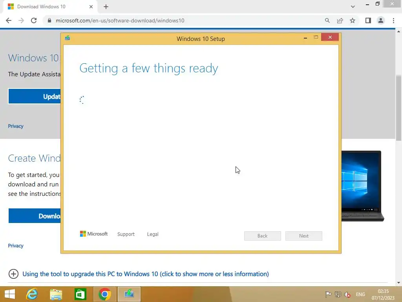Click the scrollbar up arrow
Screen dimensions: 402x302
point(398,31)
